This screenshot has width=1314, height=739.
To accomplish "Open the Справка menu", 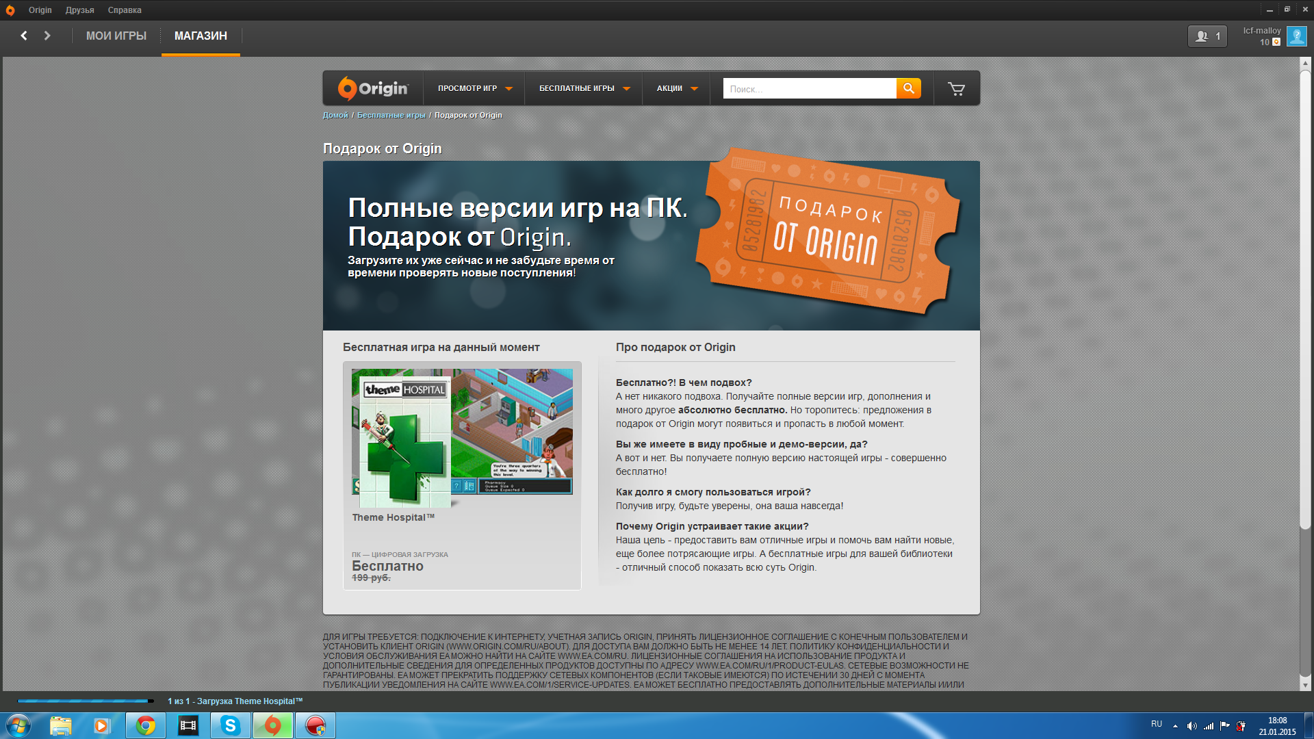I will (125, 10).
